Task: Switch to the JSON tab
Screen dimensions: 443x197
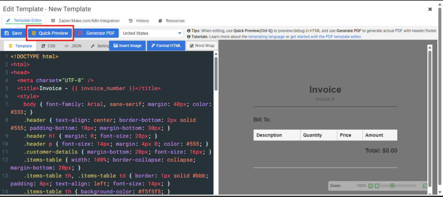Action: tap(73, 46)
